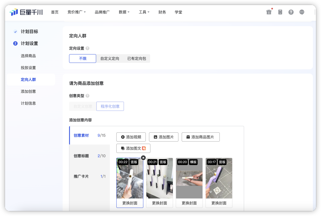Click the help question mark icon

tap(291, 12)
